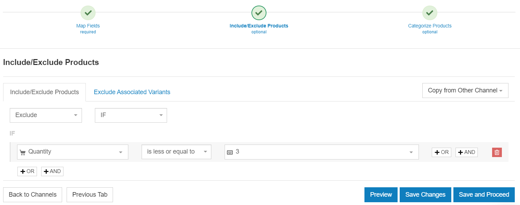Add OR condition in the Quantity row
Viewport: 520px width, 205px height.
441,152
